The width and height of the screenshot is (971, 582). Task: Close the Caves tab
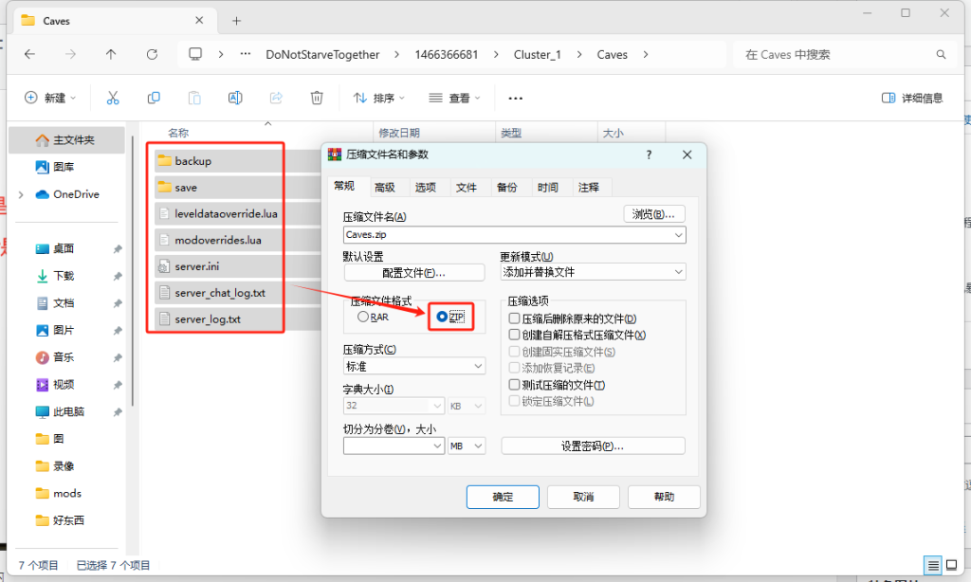coord(199,21)
